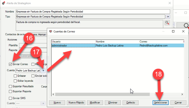Uncheck the Enviar Correo checkbox
189x108 pixels.
(10, 64)
